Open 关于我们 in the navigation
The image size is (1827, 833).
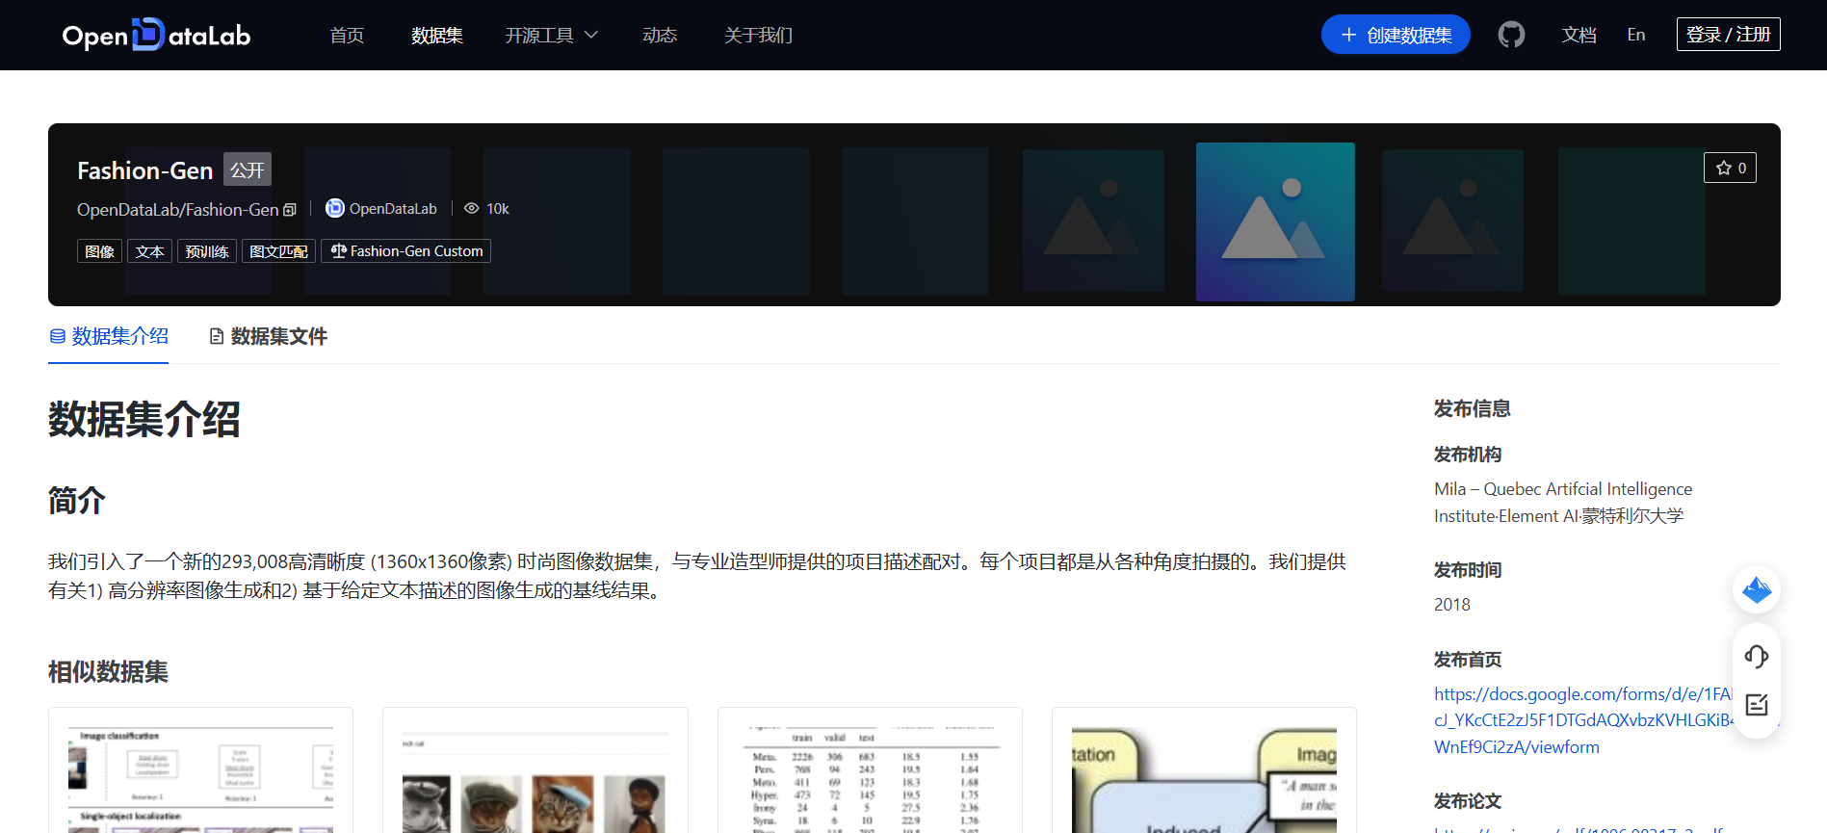[x=758, y=35]
